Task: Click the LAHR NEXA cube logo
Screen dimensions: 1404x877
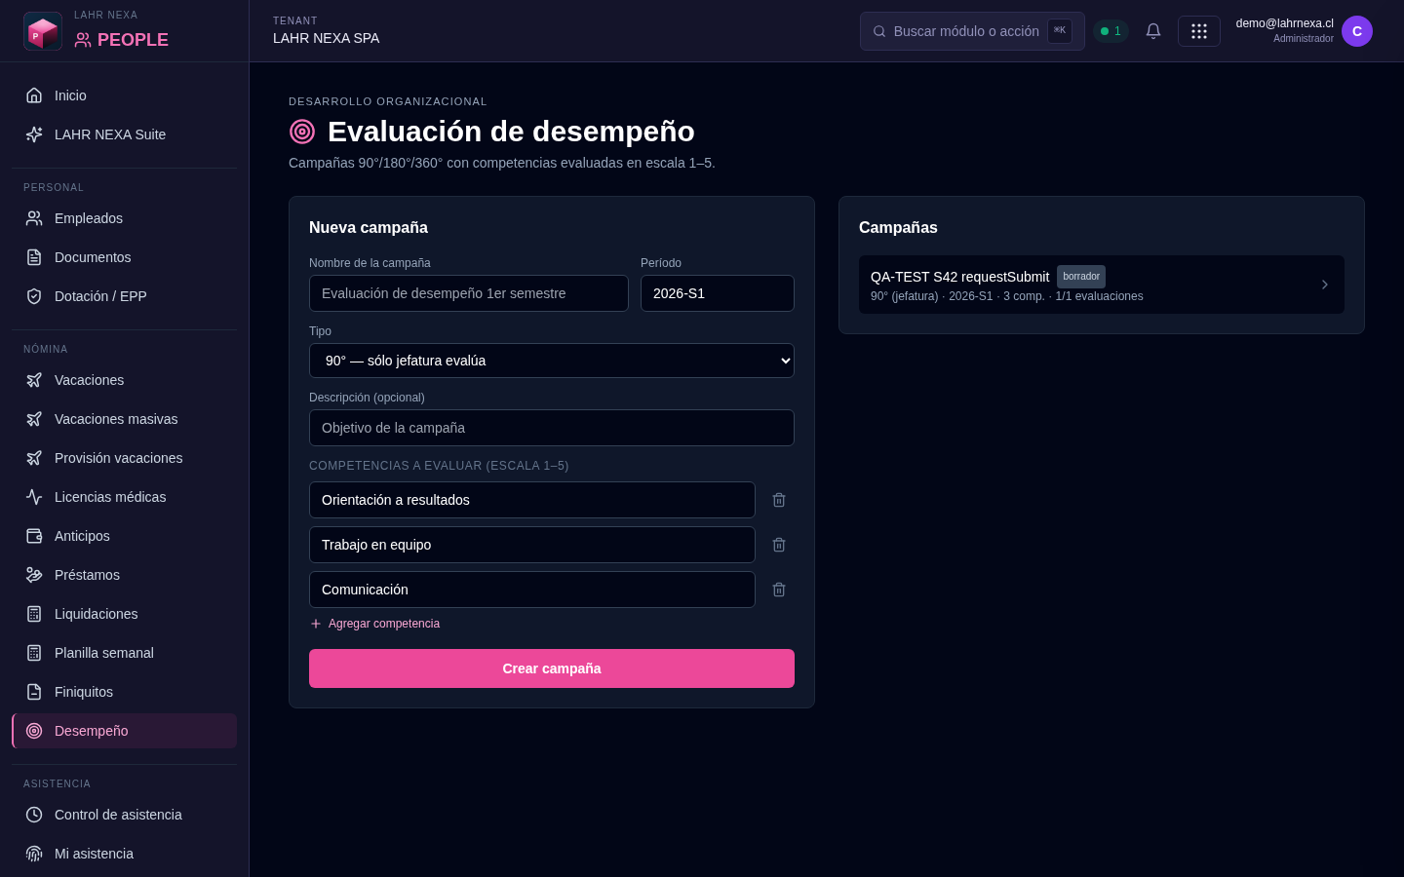Action: click(x=43, y=31)
